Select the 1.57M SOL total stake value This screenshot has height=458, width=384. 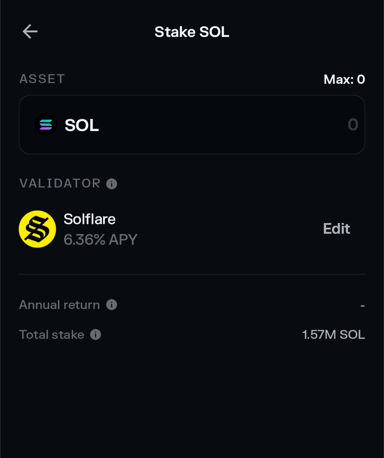click(x=333, y=334)
